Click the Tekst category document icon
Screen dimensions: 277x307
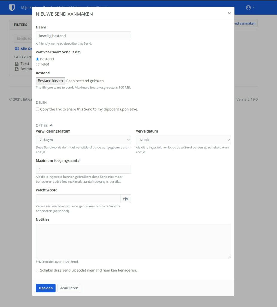click(x=17, y=64)
